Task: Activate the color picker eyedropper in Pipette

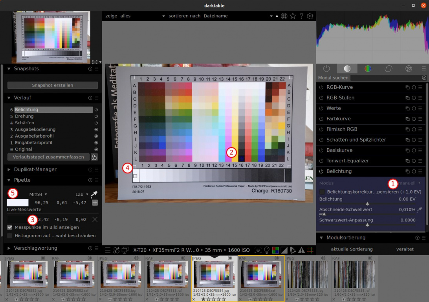Action: click(x=94, y=194)
